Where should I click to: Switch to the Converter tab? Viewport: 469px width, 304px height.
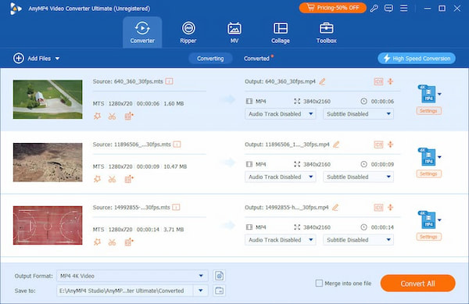(x=142, y=32)
